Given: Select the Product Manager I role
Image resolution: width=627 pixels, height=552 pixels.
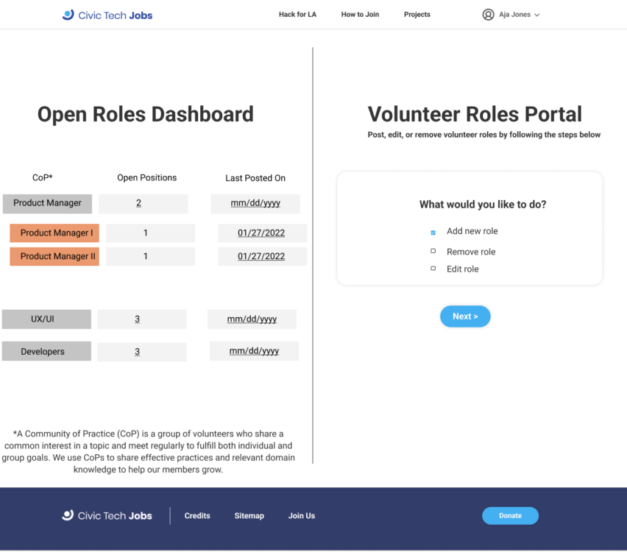Looking at the screenshot, I should (x=54, y=233).
